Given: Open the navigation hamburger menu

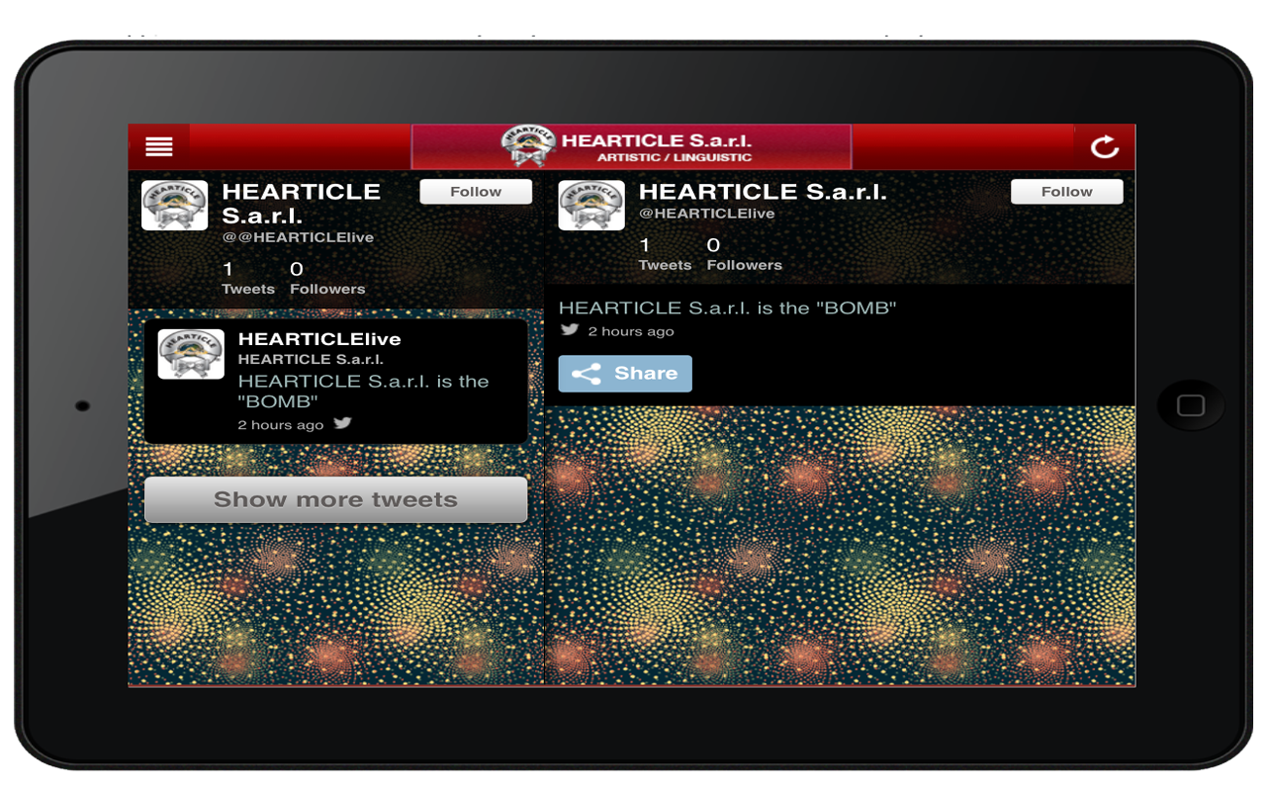Looking at the screenshot, I should [158, 145].
